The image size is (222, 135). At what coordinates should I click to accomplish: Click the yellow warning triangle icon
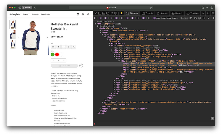point(121,13)
